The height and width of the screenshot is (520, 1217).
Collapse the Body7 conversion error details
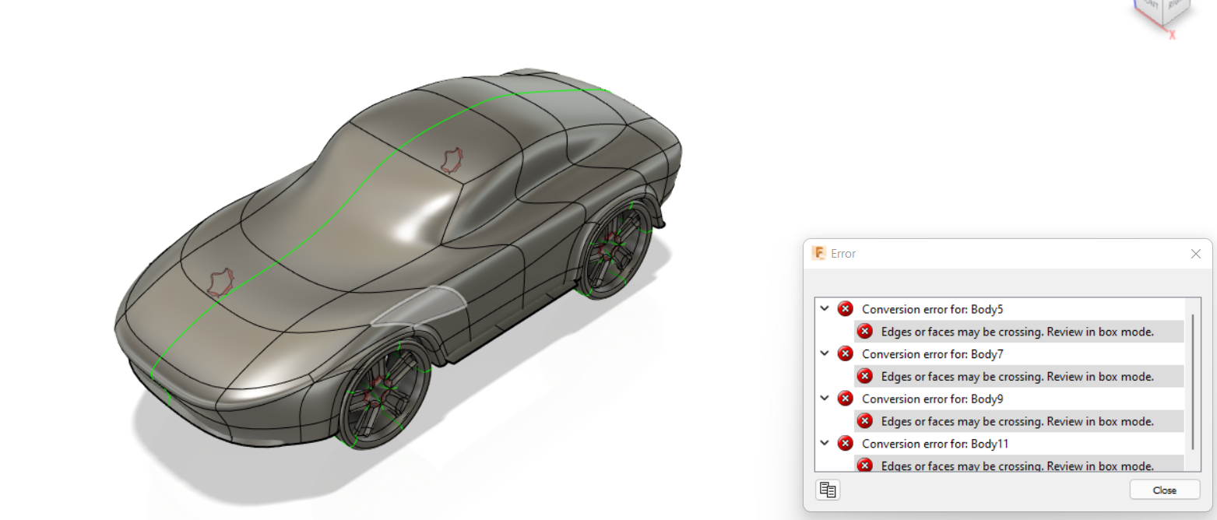pos(825,353)
